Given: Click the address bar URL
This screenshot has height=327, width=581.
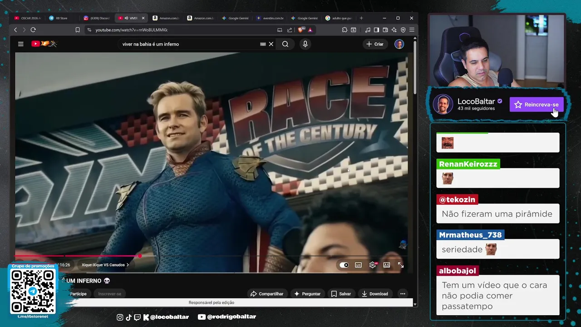Looking at the screenshot, I should tap(132, 30).
